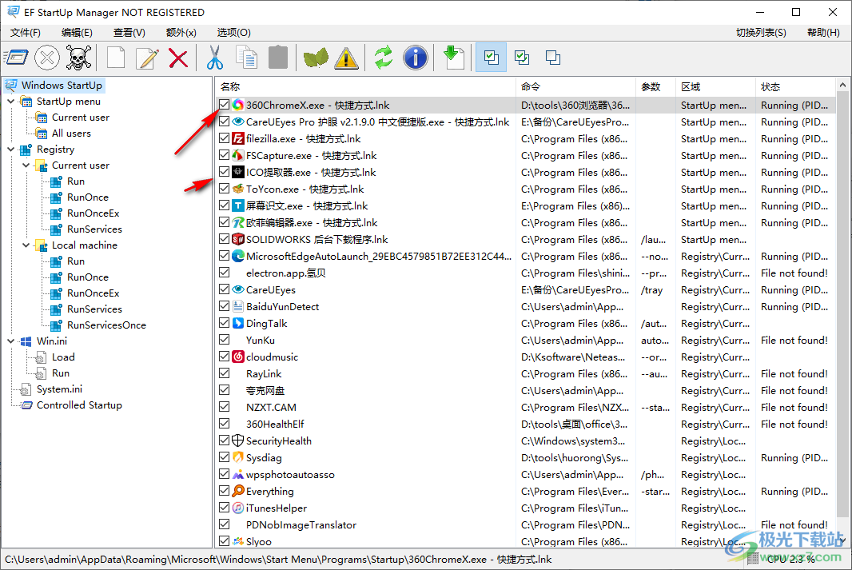Viewport: 852px width, 570px height.
Task: Select Load under Win.ini
Action: coord(63,357)
